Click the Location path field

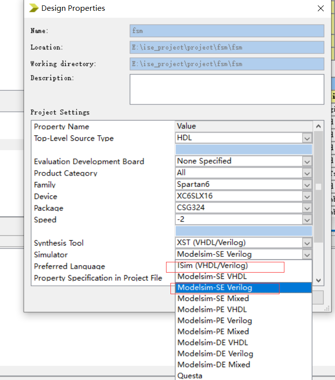point(227,47)
